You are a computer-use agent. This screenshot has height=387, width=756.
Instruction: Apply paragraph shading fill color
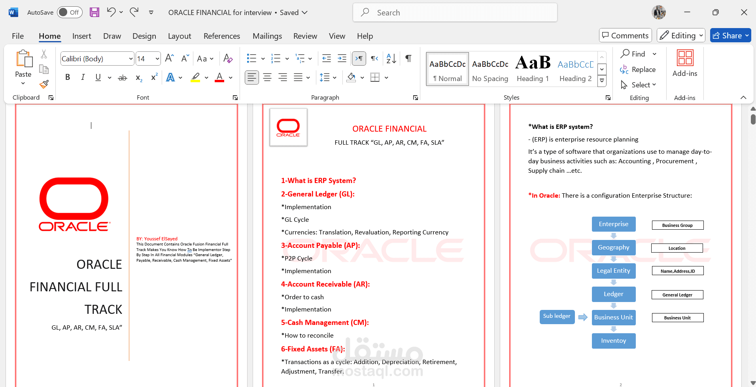coord(351,77)
